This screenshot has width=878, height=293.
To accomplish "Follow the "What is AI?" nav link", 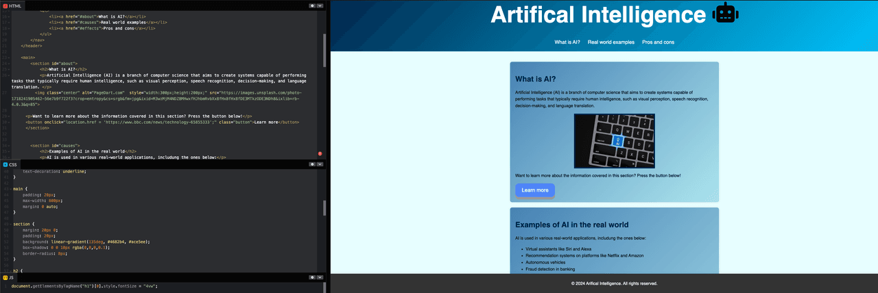I will click(567, 42).
